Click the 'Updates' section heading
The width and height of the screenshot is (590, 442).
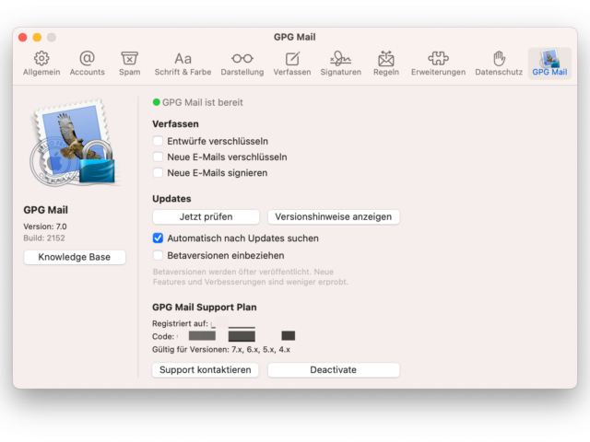171,199
